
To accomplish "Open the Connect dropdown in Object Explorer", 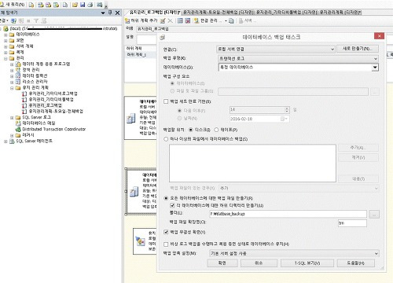I will coord(4,20).
